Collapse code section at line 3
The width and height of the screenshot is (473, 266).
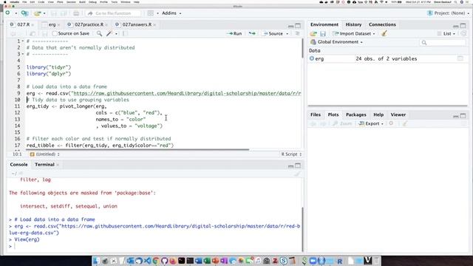click(23, 54)
